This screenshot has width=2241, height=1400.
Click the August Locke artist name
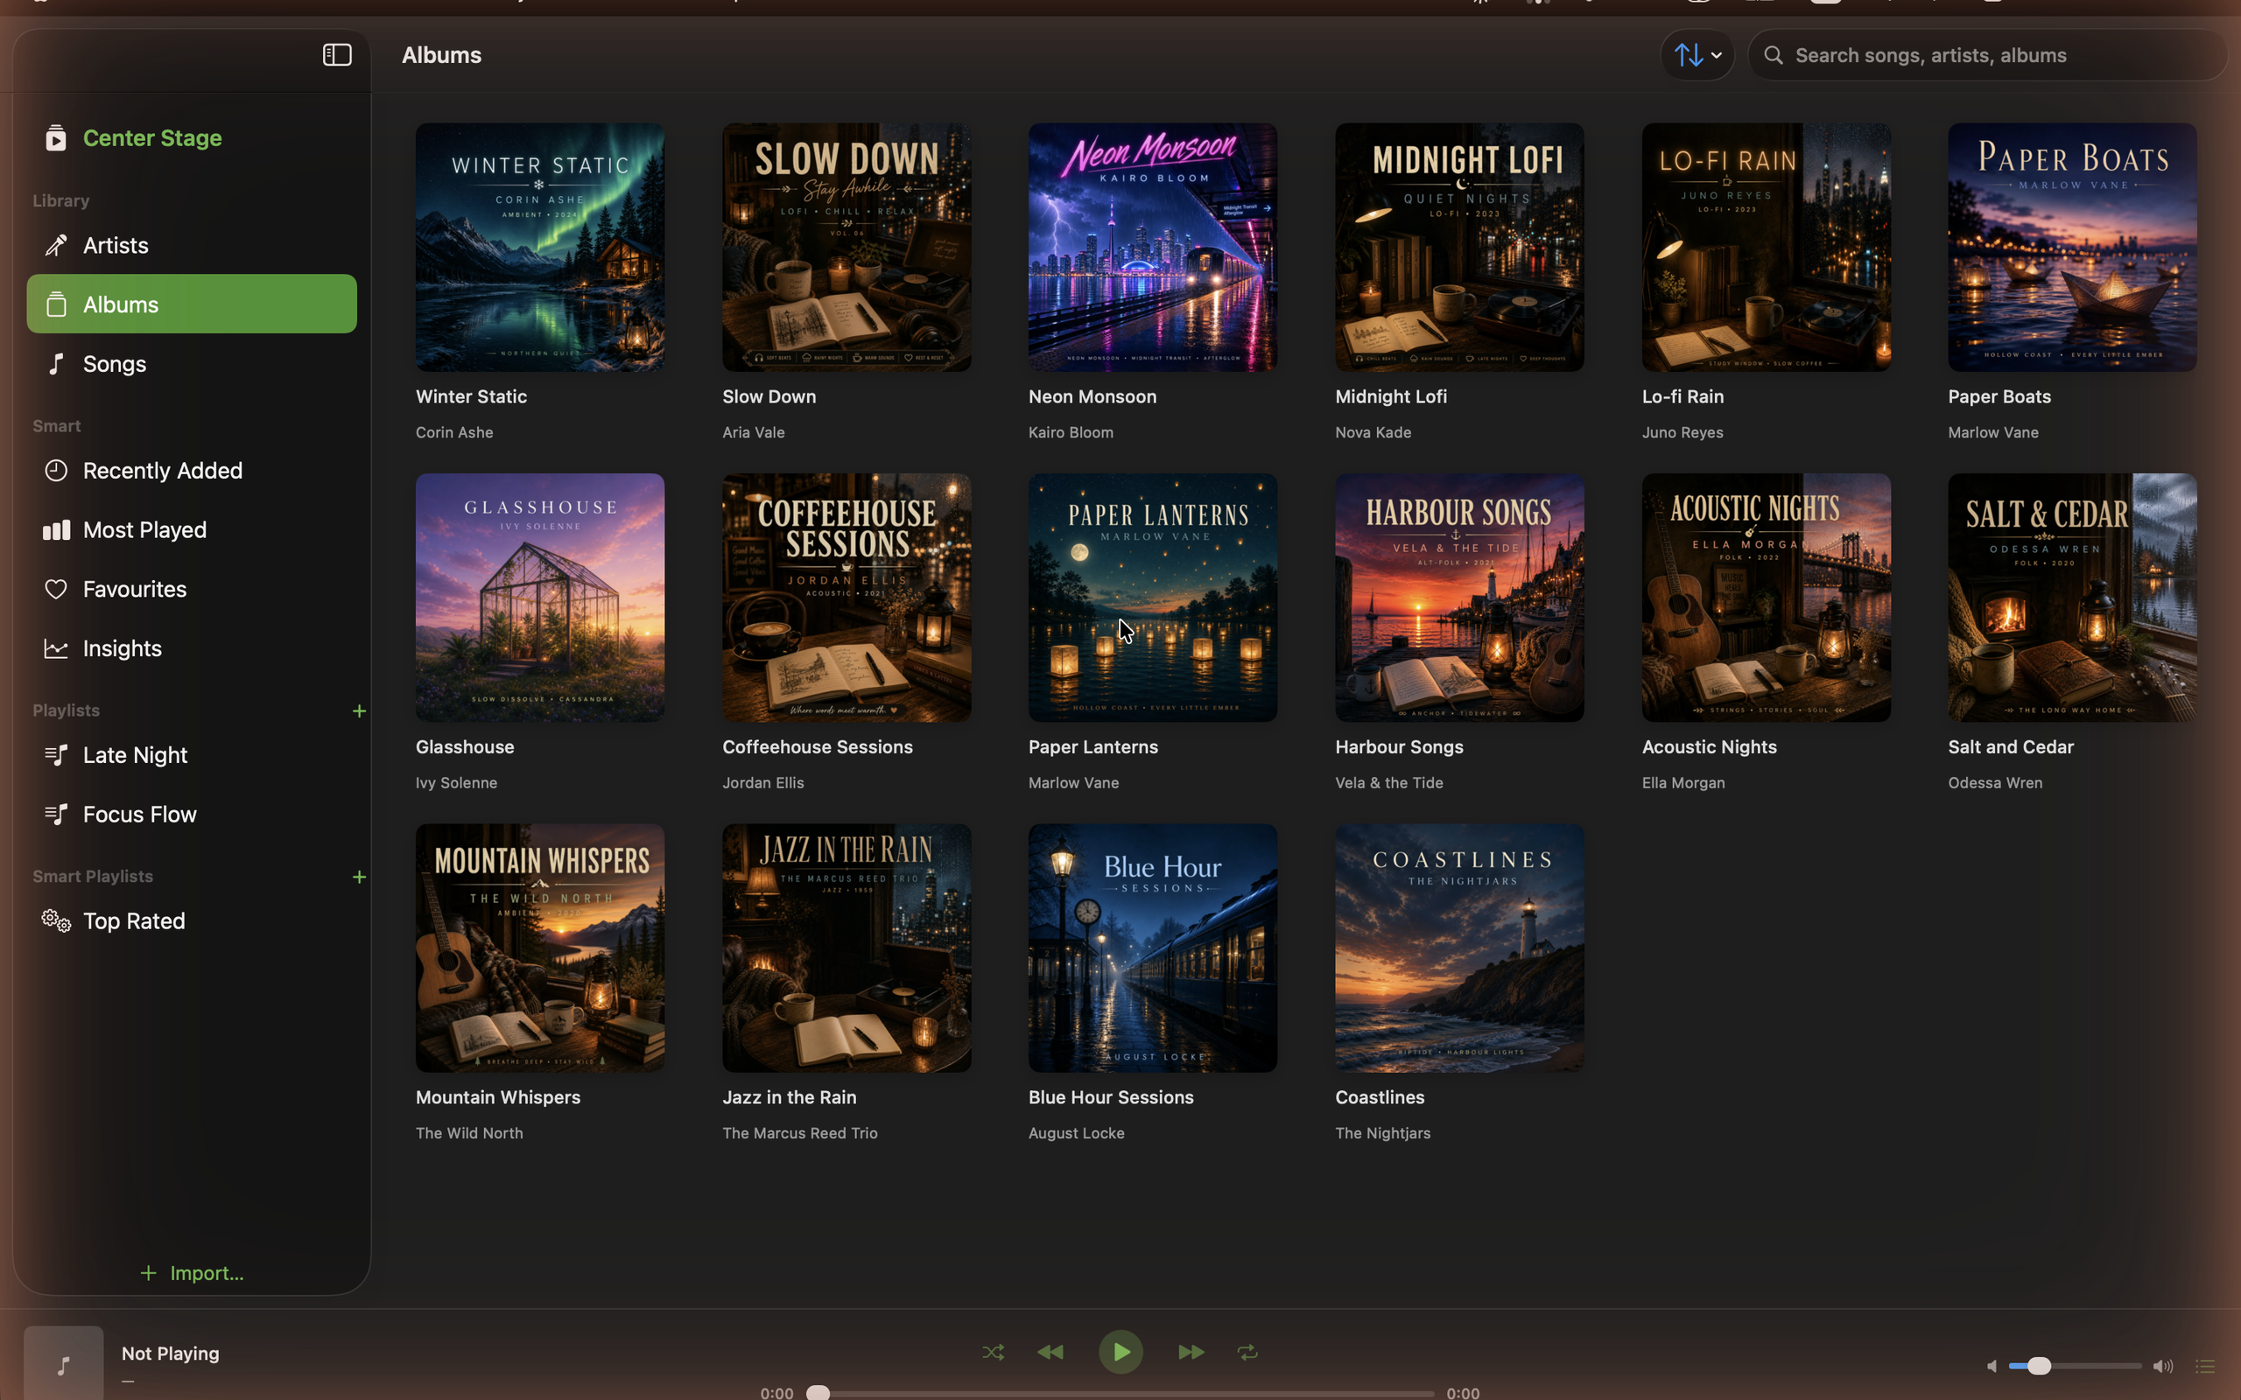pyautogui.click(x=1076, y=1133)
